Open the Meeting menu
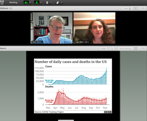147x121 pixels. [x=13, y=2]
